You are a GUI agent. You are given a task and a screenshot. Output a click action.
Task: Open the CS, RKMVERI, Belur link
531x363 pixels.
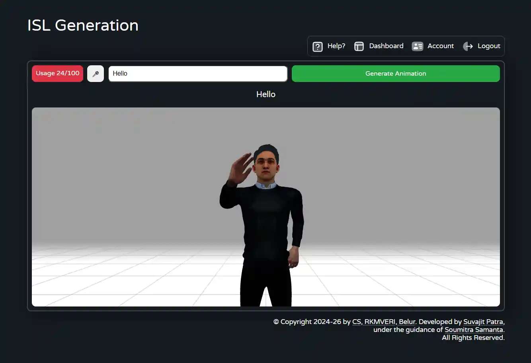384,322
